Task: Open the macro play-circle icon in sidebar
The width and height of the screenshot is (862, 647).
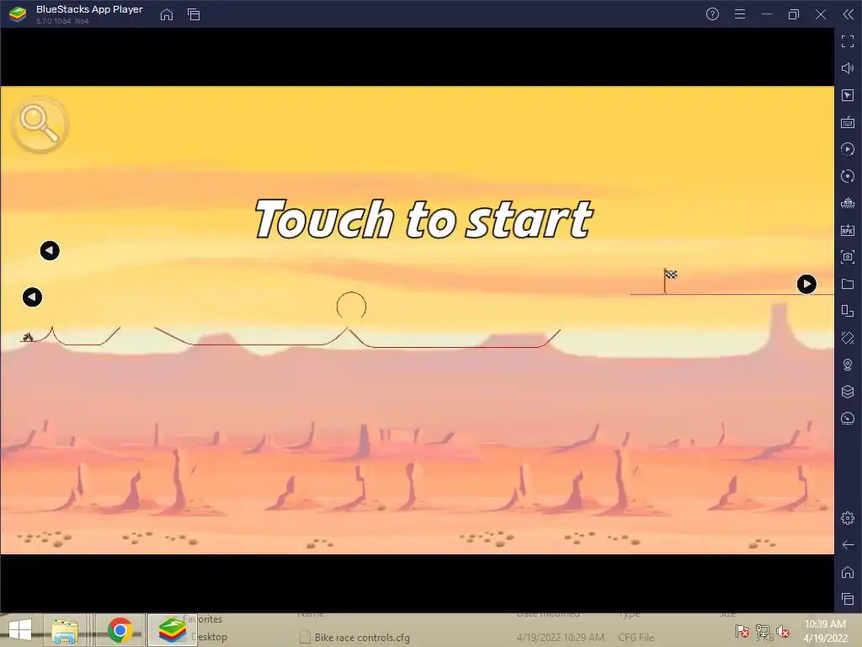Action: coord(848,149)
